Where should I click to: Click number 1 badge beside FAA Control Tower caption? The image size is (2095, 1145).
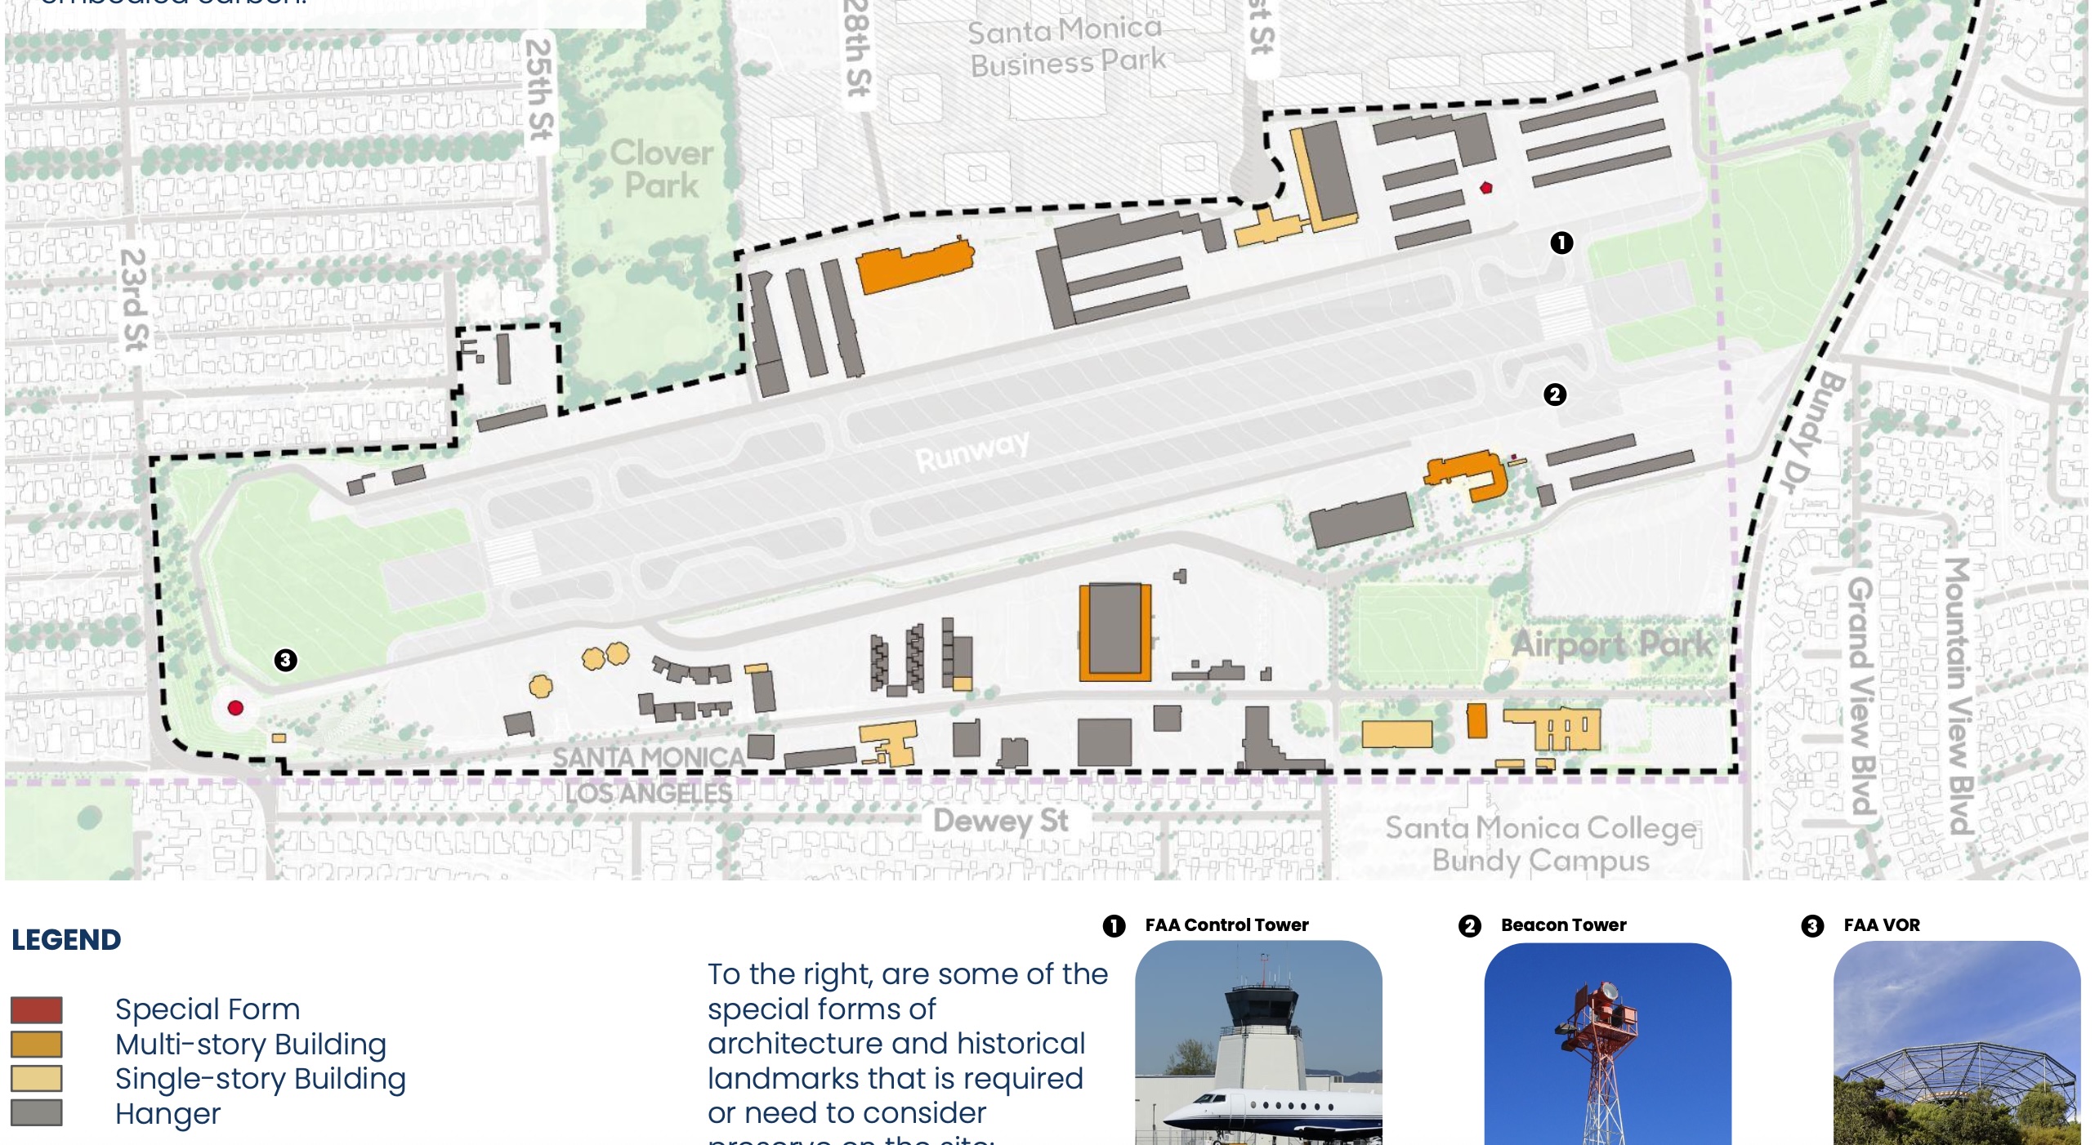click(x=1114, y=926)
